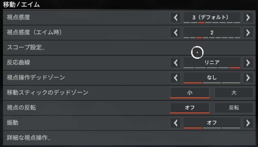Click right arrow for 振動
The image size is (258, 147).
(248, 123)
